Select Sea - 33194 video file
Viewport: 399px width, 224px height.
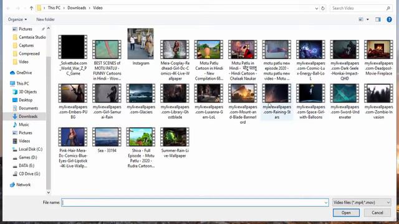click(107, 140)
